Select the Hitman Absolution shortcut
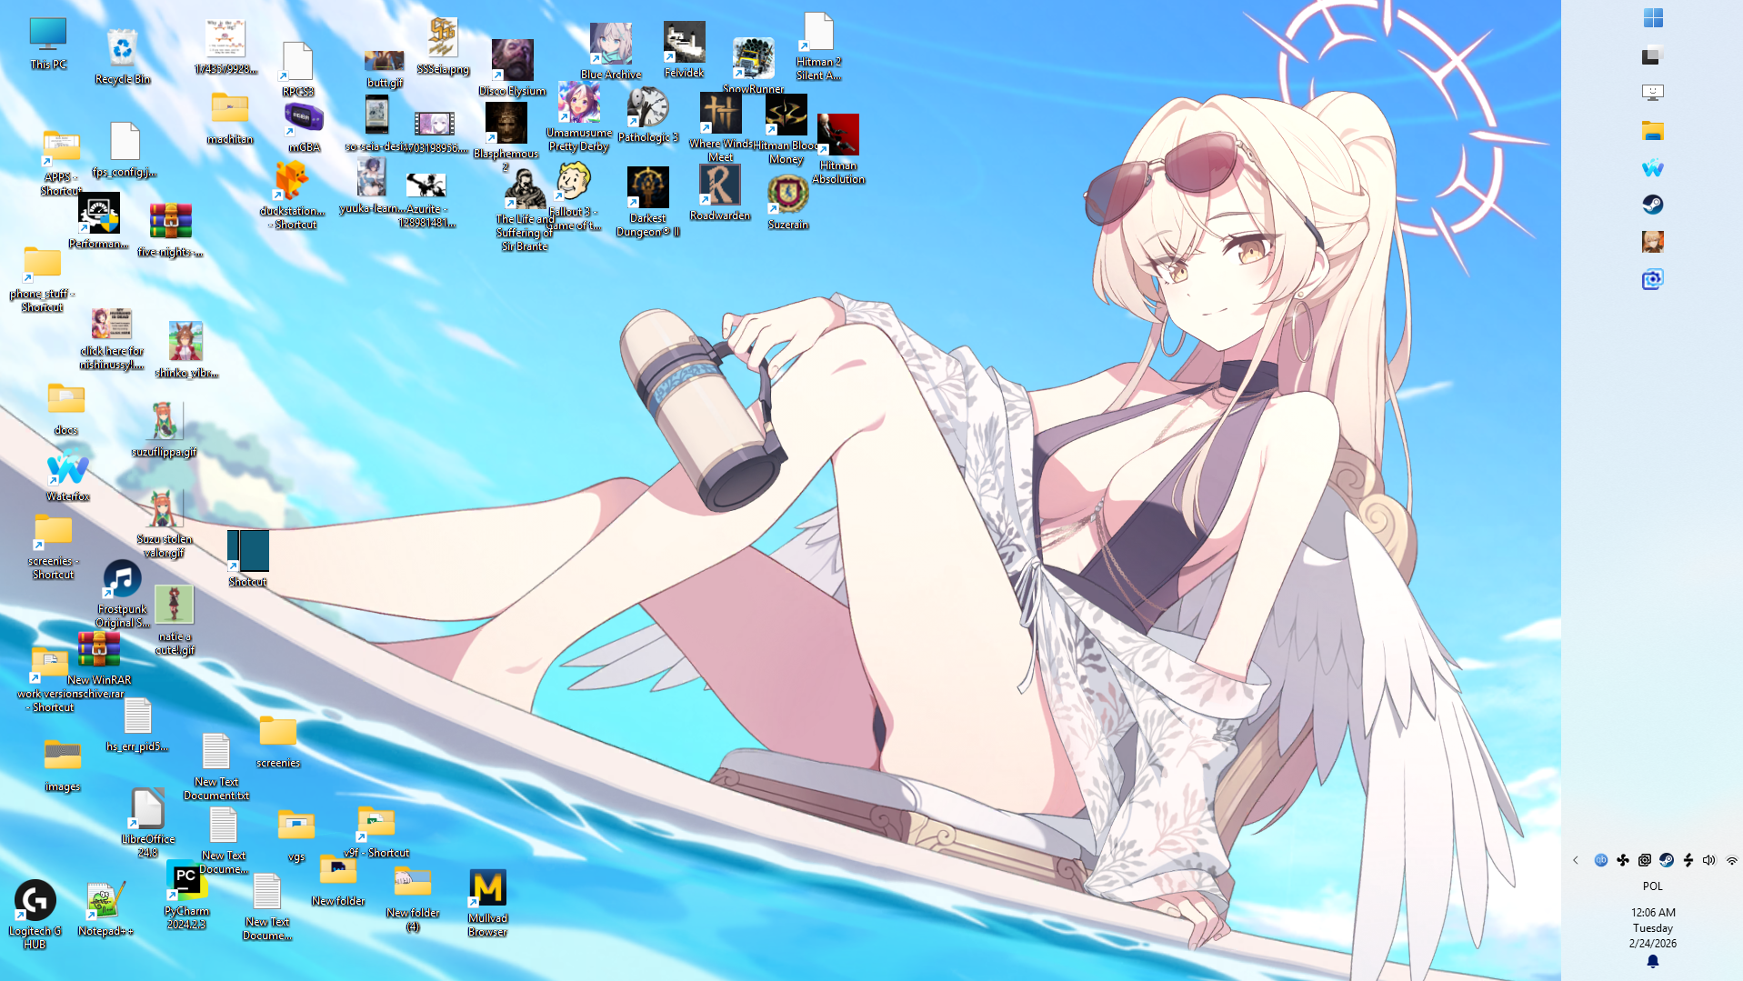This screenshot has width=1743, height=981. [837, 149]
